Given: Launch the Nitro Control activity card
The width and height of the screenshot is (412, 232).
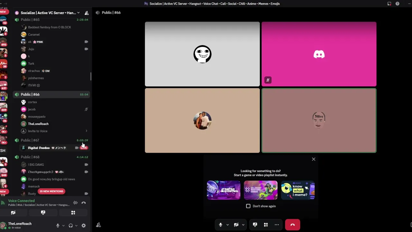Looking at the screenshot, I should coord(224,190).
